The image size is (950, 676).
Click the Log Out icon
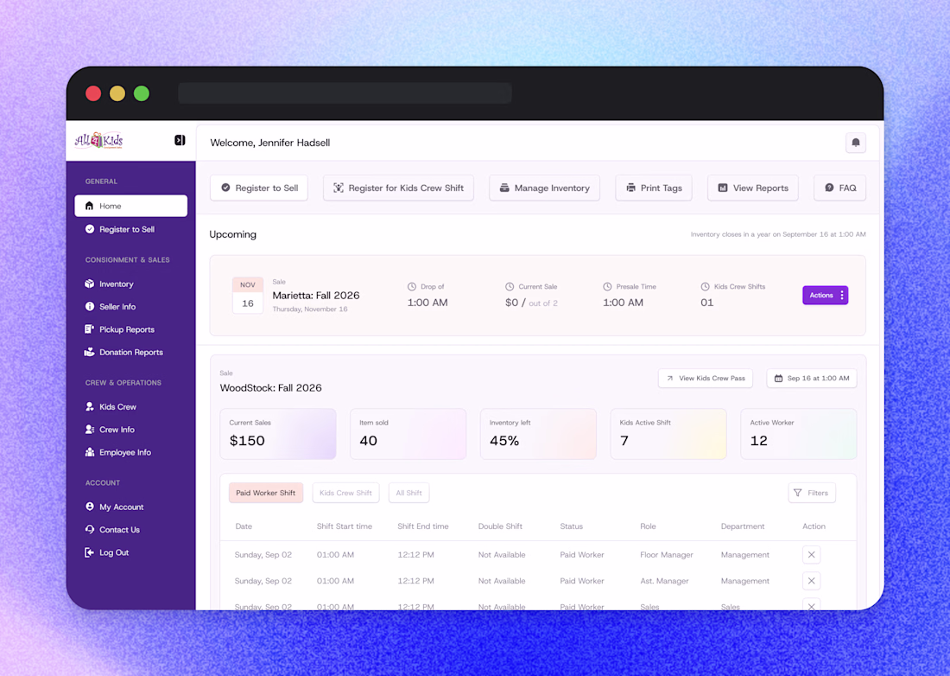pyautogui.click(x=90, y=552)
